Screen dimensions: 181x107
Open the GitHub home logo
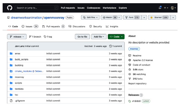pyautogui.click(x=10, y=8)
